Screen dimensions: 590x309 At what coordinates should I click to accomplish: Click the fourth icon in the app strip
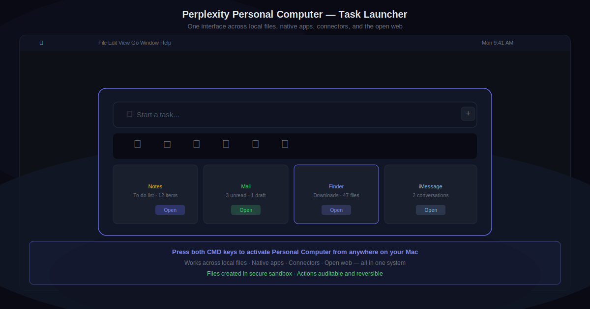pyautogui.click(x=226, y=144)
